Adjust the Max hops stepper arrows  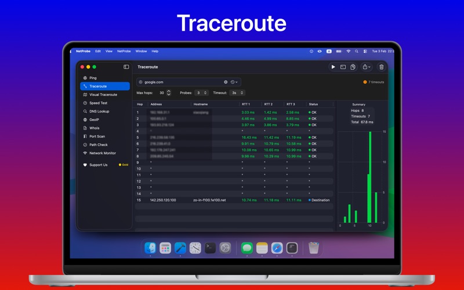[169, 93]
